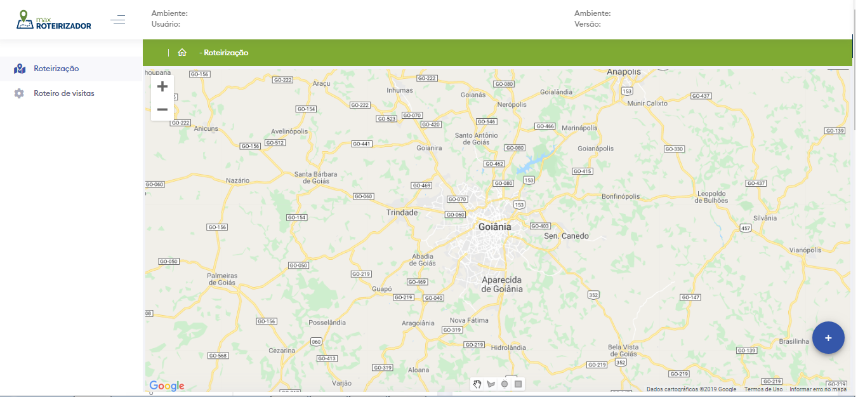Click the Abadia de Goiás map label
858x397 pixels.
click(423, 259)
